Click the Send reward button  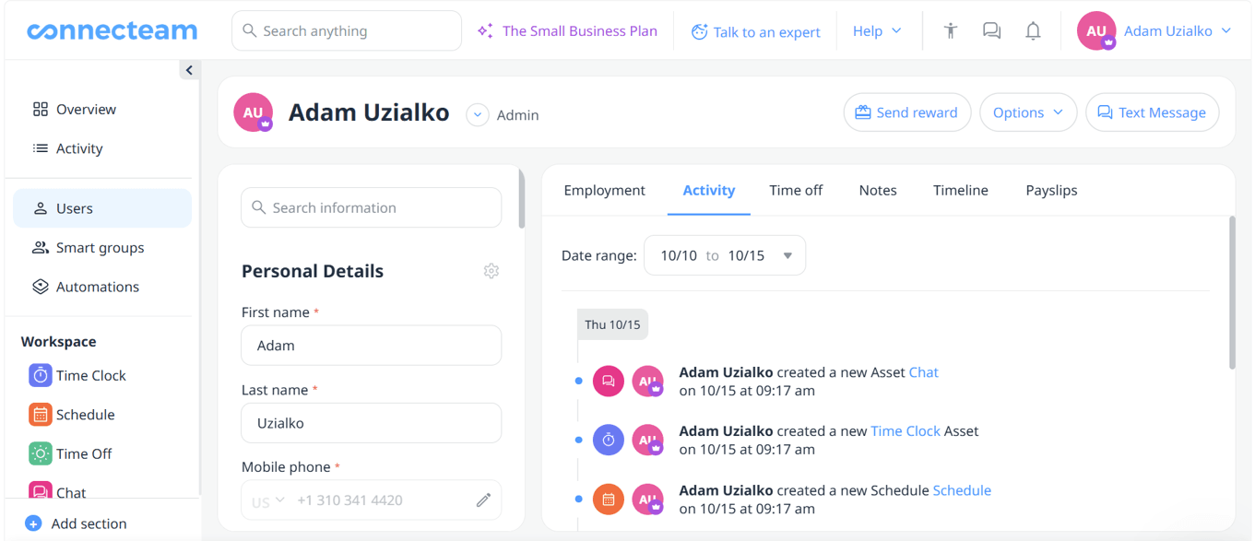pos(906,112)
